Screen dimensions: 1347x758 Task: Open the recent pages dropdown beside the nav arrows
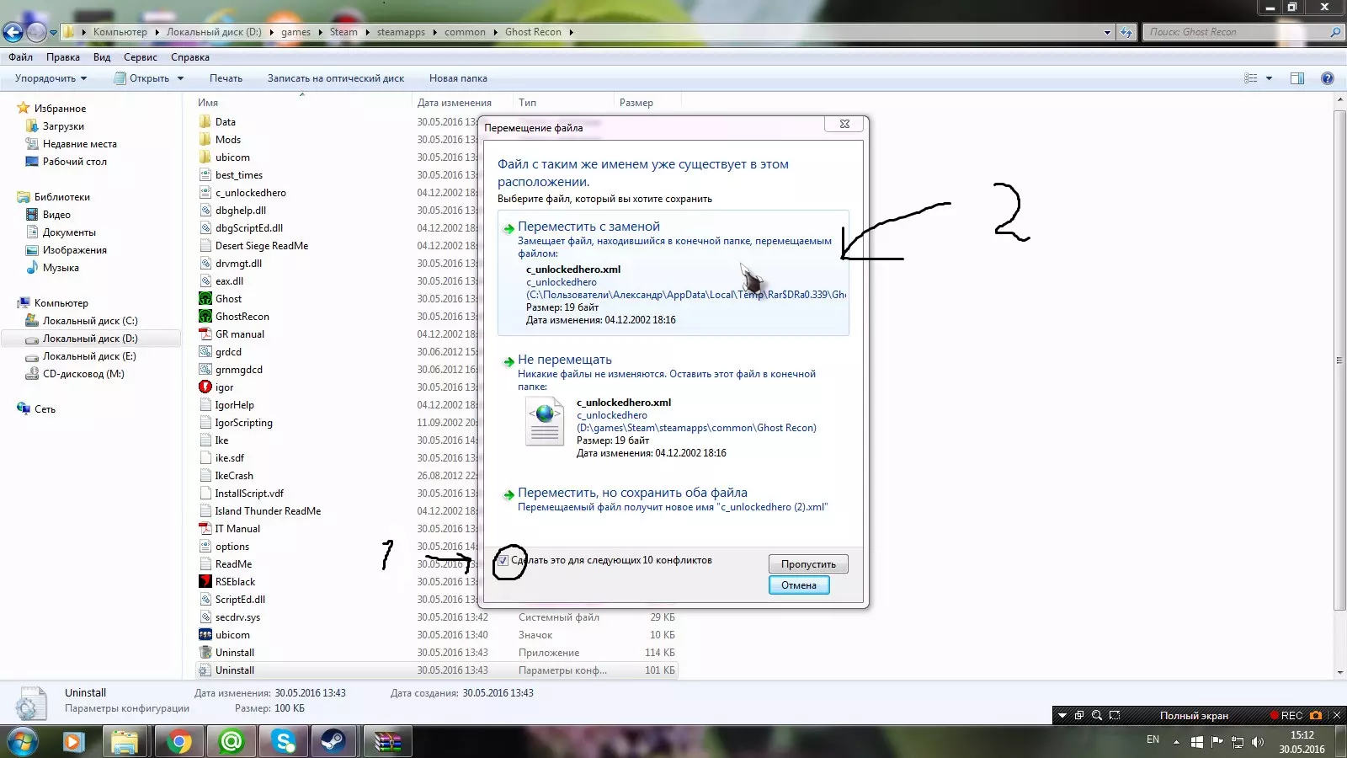[x=53, y=33]
